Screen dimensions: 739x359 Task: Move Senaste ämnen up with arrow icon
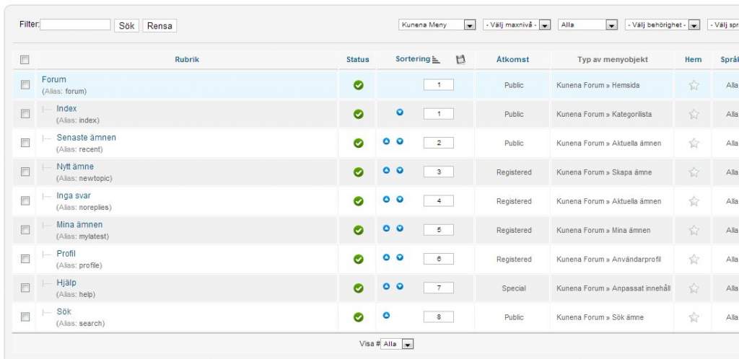click(386, 141)
